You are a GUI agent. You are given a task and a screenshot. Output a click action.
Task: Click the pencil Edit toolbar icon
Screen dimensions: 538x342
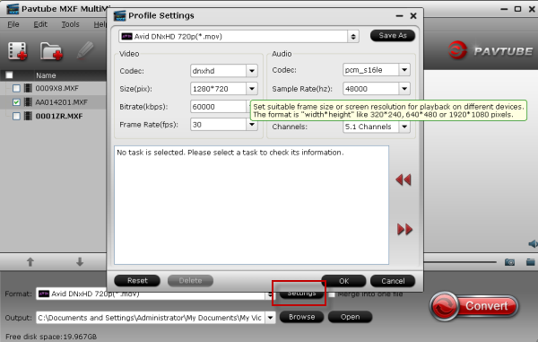coord(85,50)
